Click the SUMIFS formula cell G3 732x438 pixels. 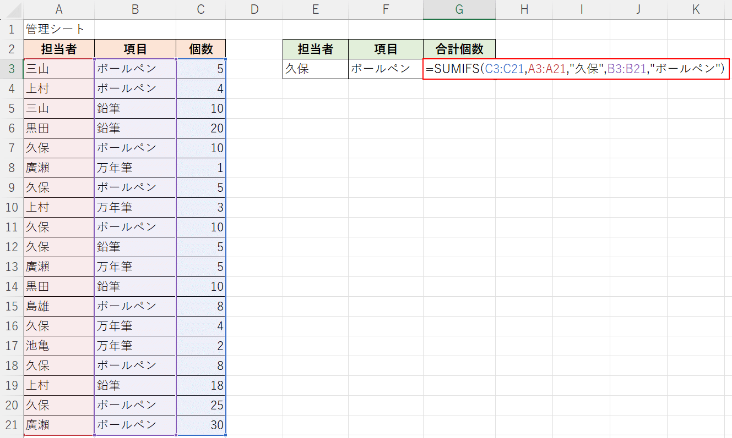(x=576, y=69)
